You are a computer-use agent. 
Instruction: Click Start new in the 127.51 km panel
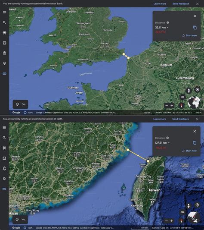(x=189, y=151)
